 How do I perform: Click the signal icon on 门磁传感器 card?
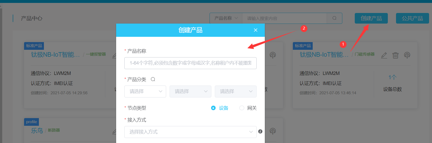pos(407,55)
